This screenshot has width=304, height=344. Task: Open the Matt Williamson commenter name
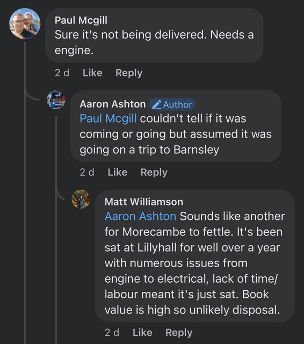(144, 202)
